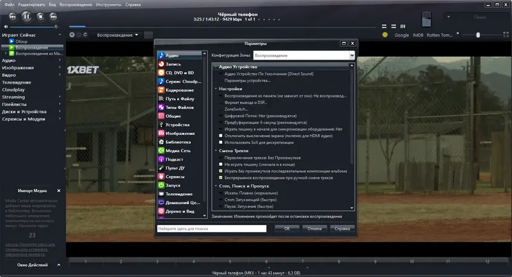
Task: Toggle Не играть тишину checkbox
Action: coord(221,164)
